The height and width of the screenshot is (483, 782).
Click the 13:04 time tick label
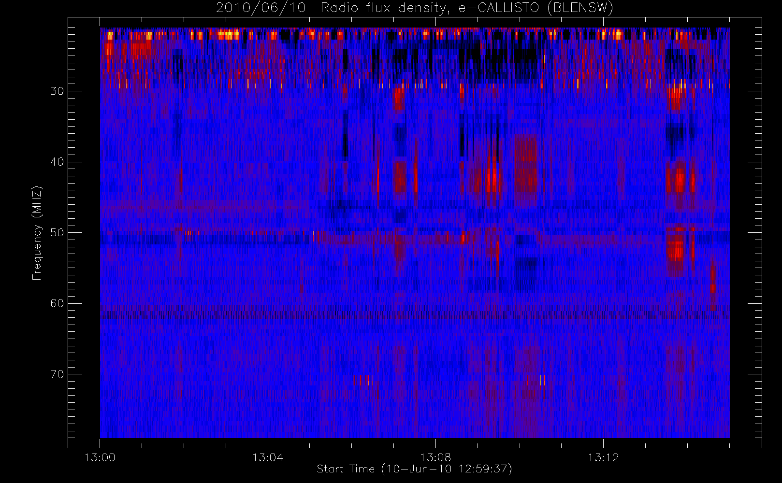(268, 457)
